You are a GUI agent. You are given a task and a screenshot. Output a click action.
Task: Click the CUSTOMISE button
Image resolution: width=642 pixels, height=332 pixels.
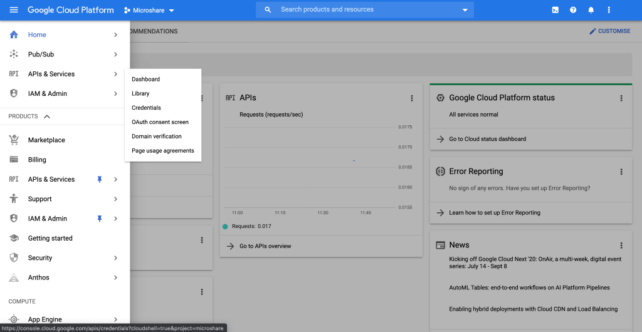pos(609,31)
